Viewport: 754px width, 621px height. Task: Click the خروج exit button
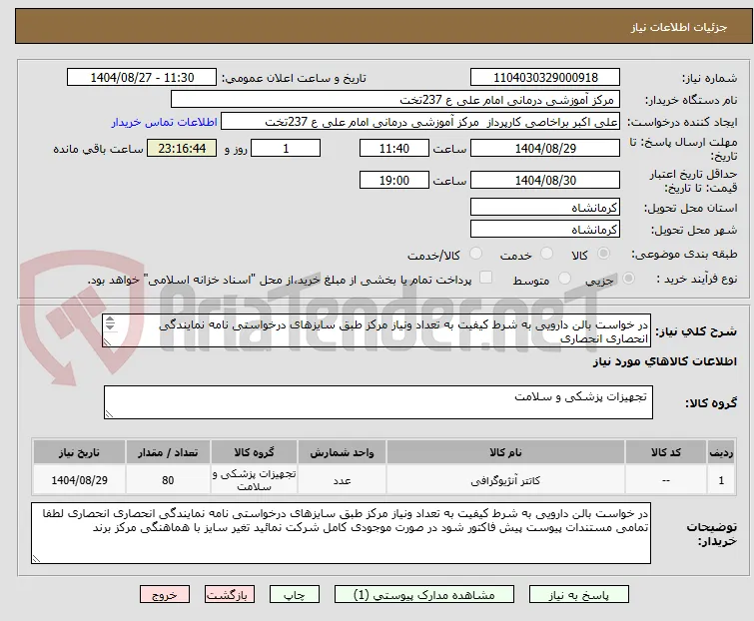pos(165,595)
